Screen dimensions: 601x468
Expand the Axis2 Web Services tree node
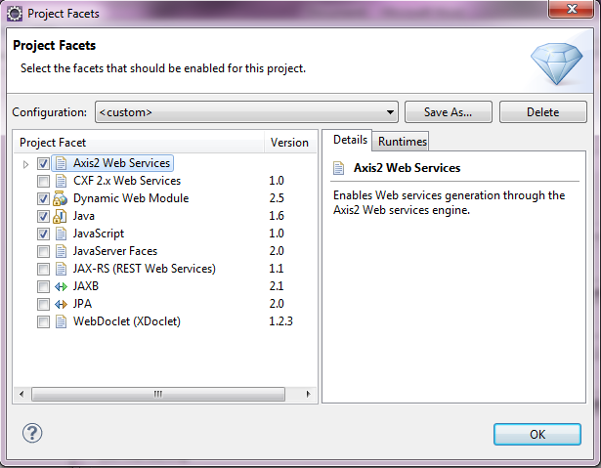[25, 164]
